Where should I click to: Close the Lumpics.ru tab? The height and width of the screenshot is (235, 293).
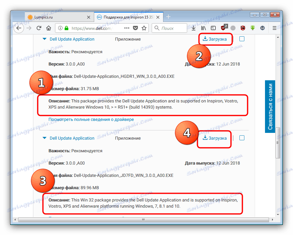pos(89,17)
